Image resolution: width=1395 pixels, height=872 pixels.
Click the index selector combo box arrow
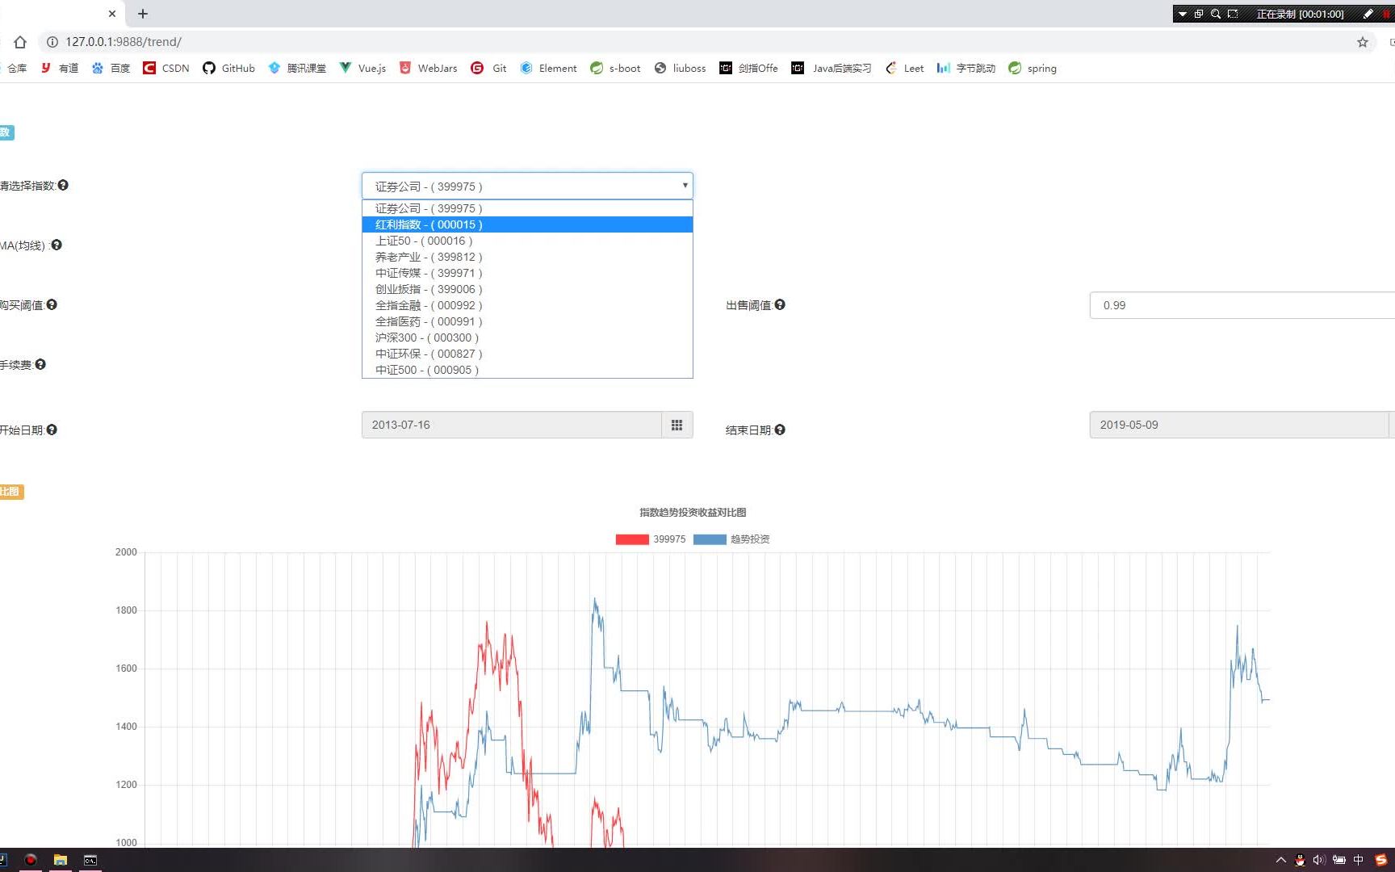coord(685,186)
